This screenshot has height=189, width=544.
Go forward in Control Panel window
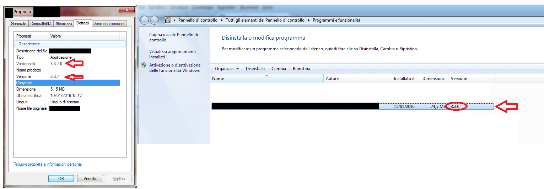click(x=154, y=20)
